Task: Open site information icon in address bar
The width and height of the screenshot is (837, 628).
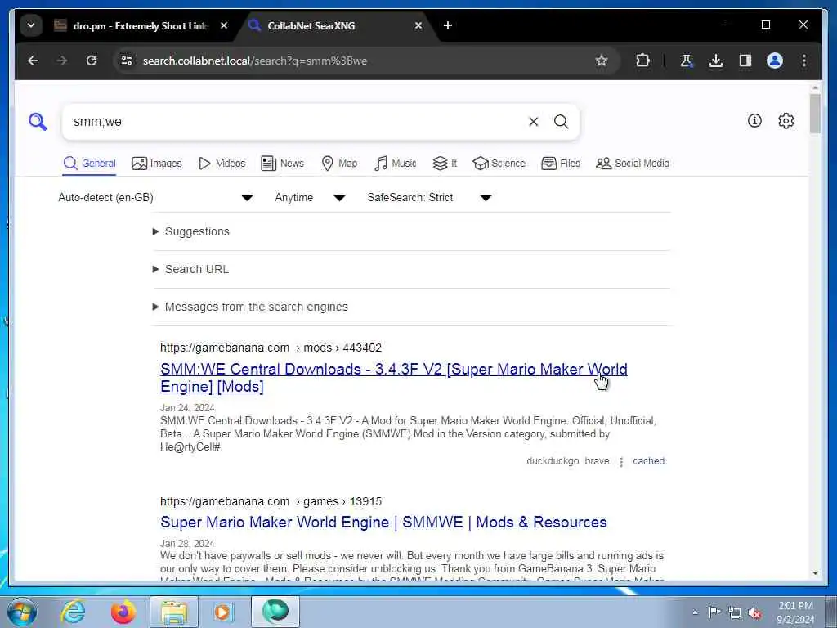Action: pyautogui.click(x=127, y=61)
